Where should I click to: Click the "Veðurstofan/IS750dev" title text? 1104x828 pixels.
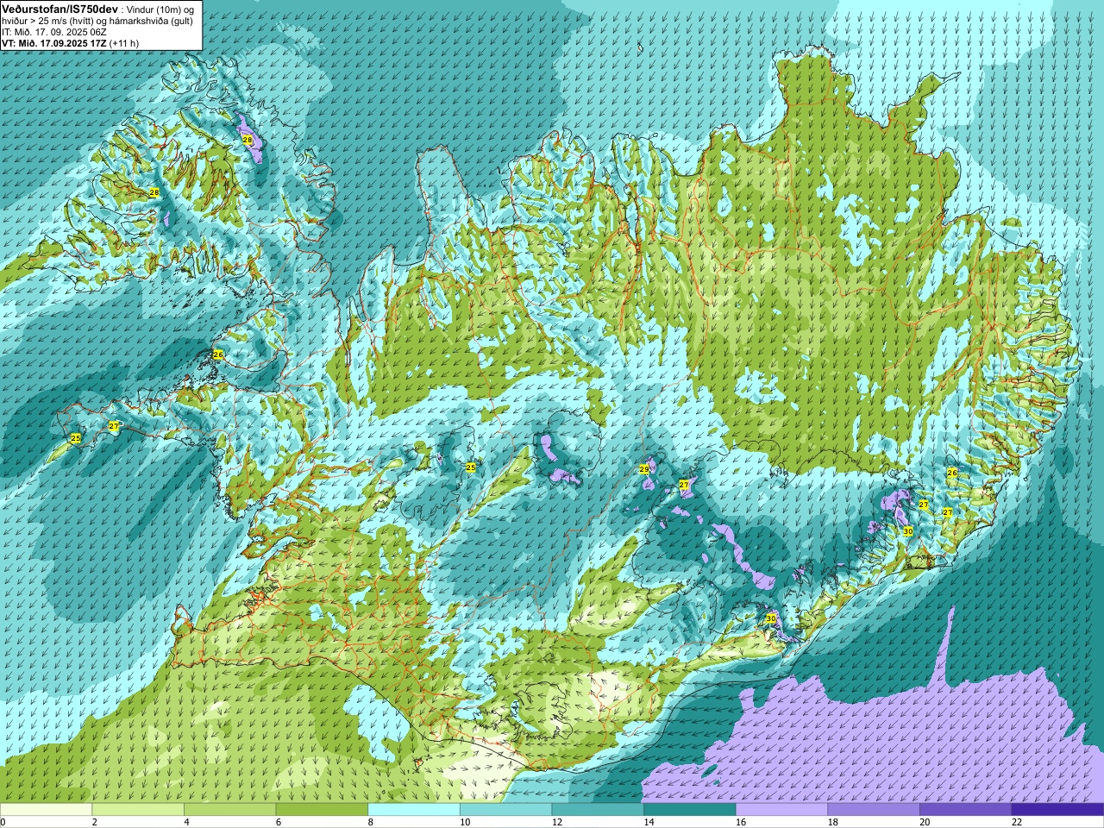tap(60, 8)
